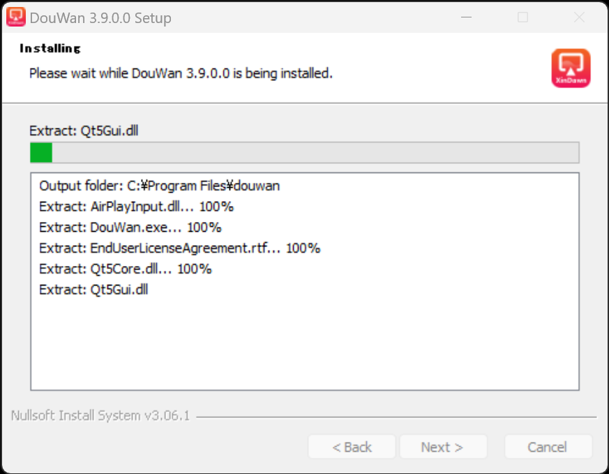This screenshot has width=609, height=474.
Task: Select the EndUserLicenseAgreement.rtf log entry
Action: 179,248
